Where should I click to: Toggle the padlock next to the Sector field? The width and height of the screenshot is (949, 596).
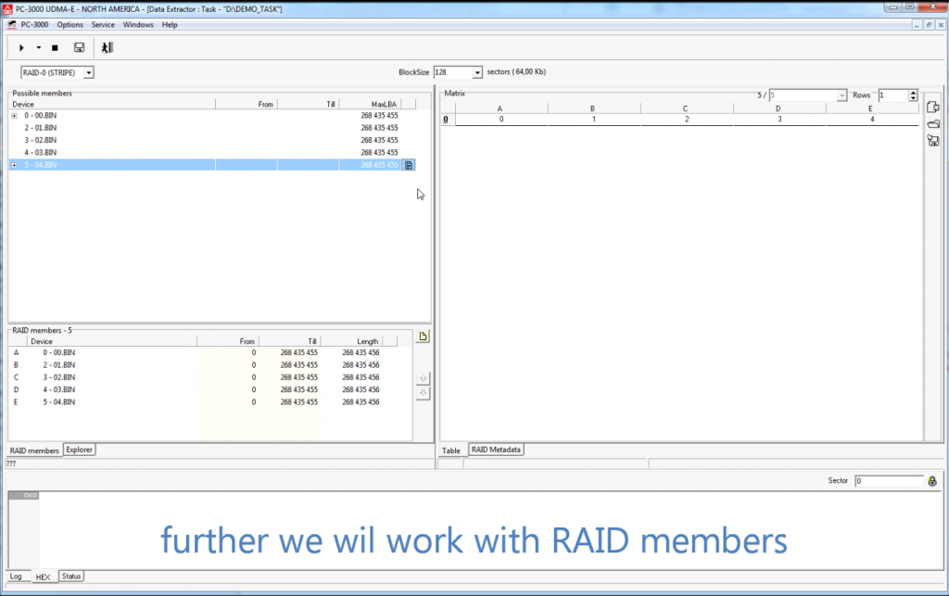pyautogui.click(x=931, y=481)
